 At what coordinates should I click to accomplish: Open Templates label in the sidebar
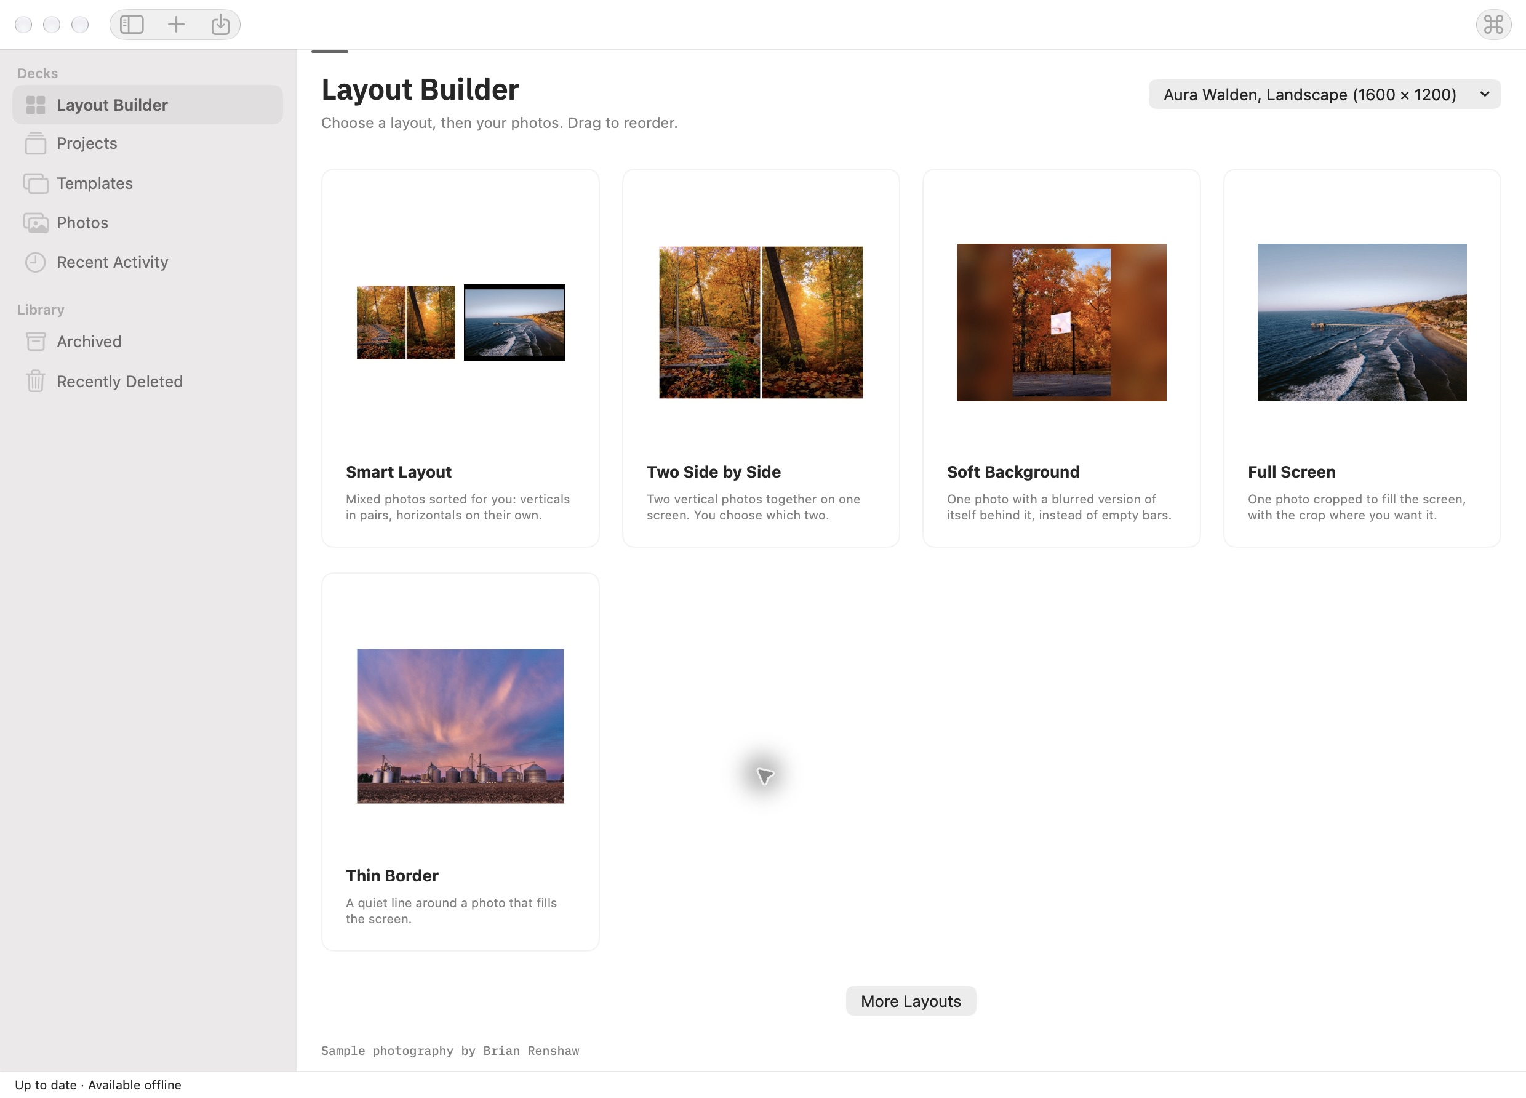point(95,183)
